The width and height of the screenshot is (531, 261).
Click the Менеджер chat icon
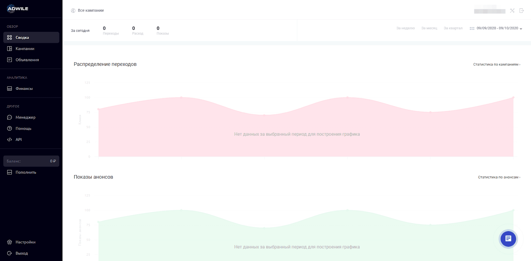(10, 117)
